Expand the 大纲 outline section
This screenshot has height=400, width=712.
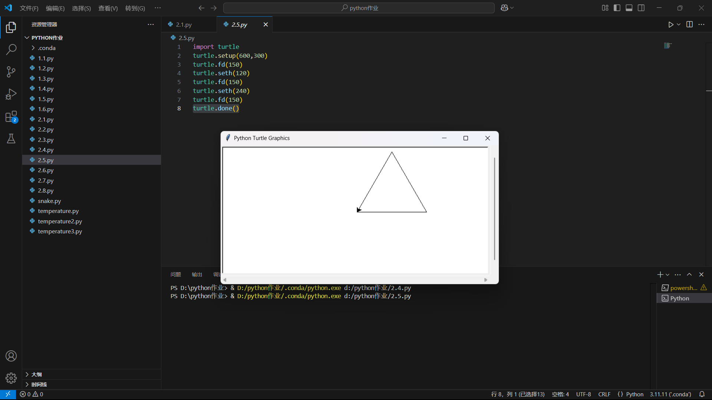point(36,374)
